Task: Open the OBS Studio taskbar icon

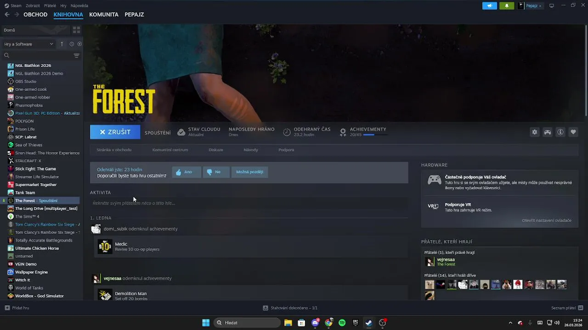Action: 382,323
